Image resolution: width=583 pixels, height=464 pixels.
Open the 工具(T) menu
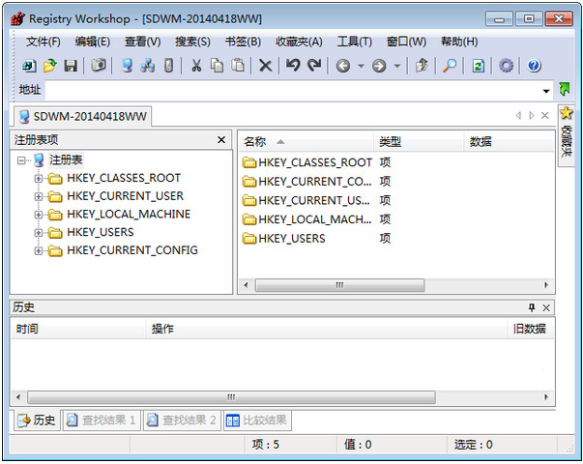point(354,42)
